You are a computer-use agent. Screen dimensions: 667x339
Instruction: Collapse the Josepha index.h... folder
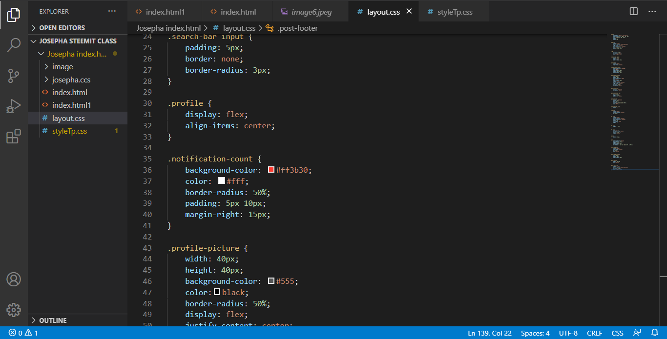point(77,54)
